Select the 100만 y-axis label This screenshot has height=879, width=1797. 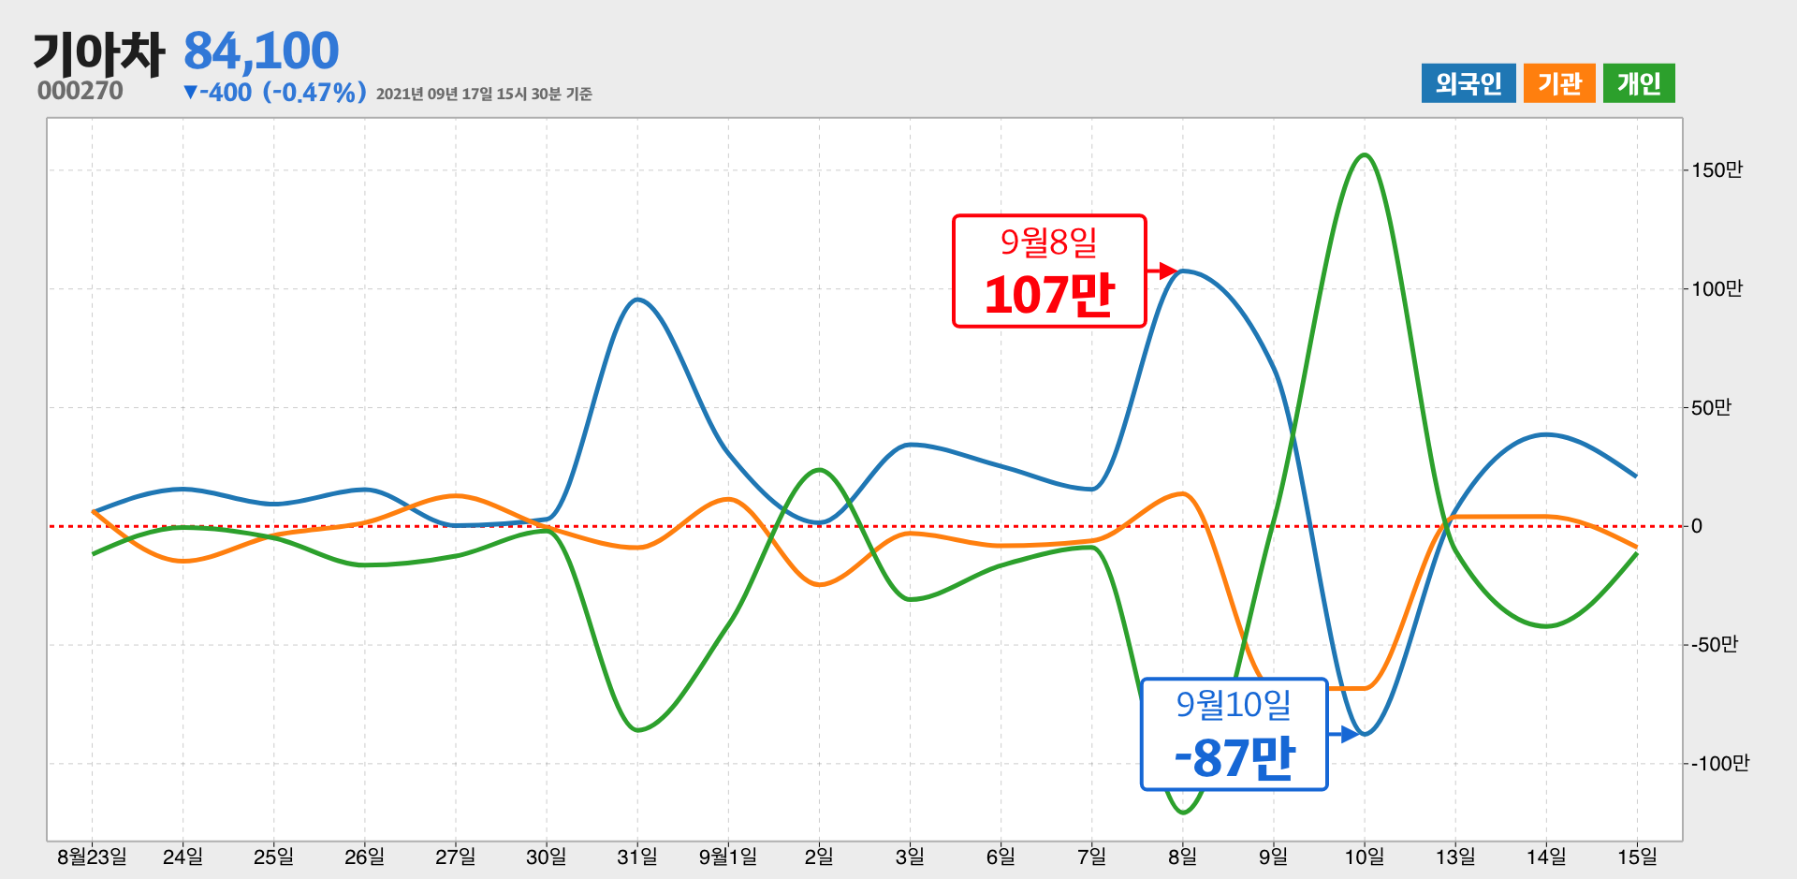click(x=1717, y=289)
